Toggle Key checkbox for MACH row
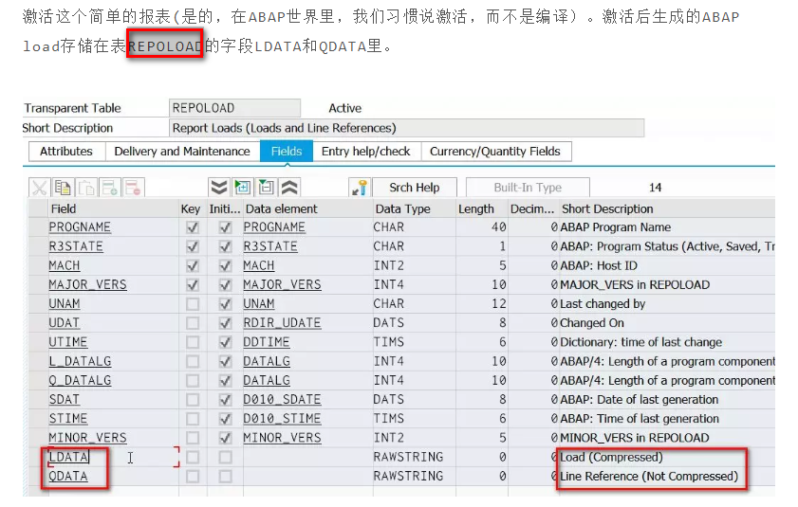Screen dimensions: 798x507 click(193, 266)
